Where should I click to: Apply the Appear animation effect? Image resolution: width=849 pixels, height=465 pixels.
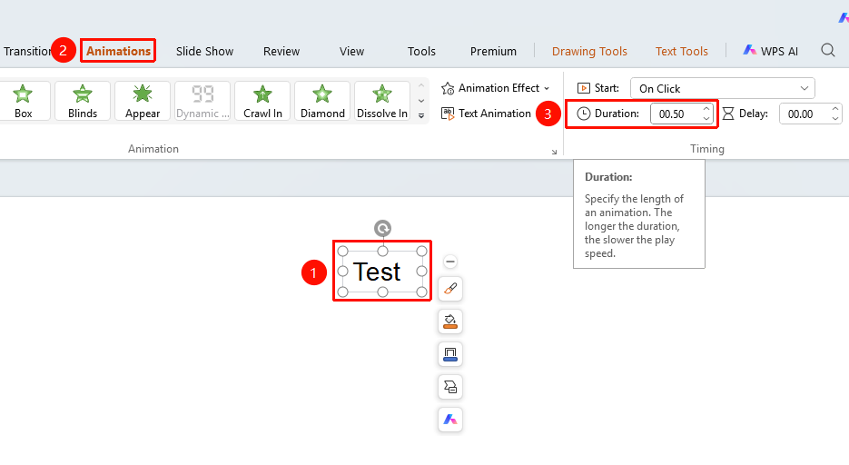[143, 101]
